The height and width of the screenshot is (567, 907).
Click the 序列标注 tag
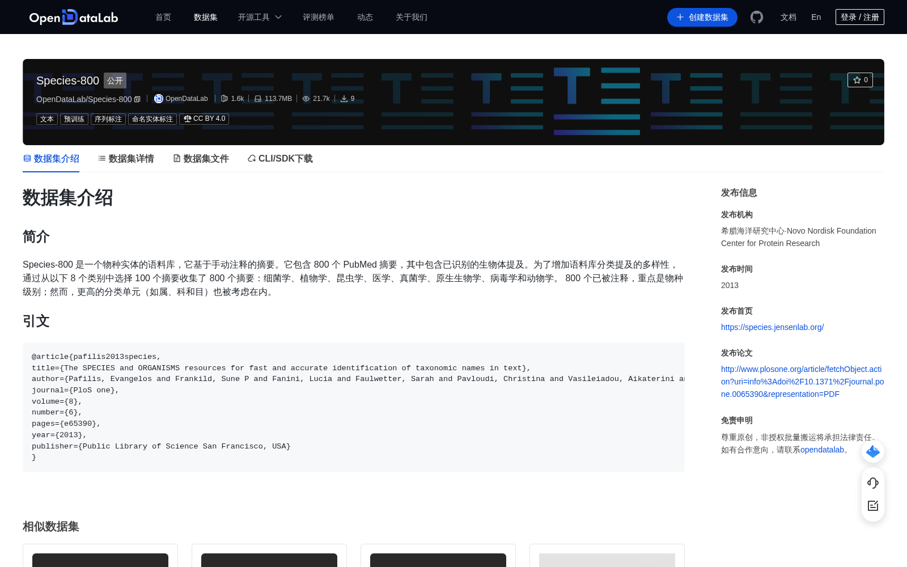click(x=108, y=119)
